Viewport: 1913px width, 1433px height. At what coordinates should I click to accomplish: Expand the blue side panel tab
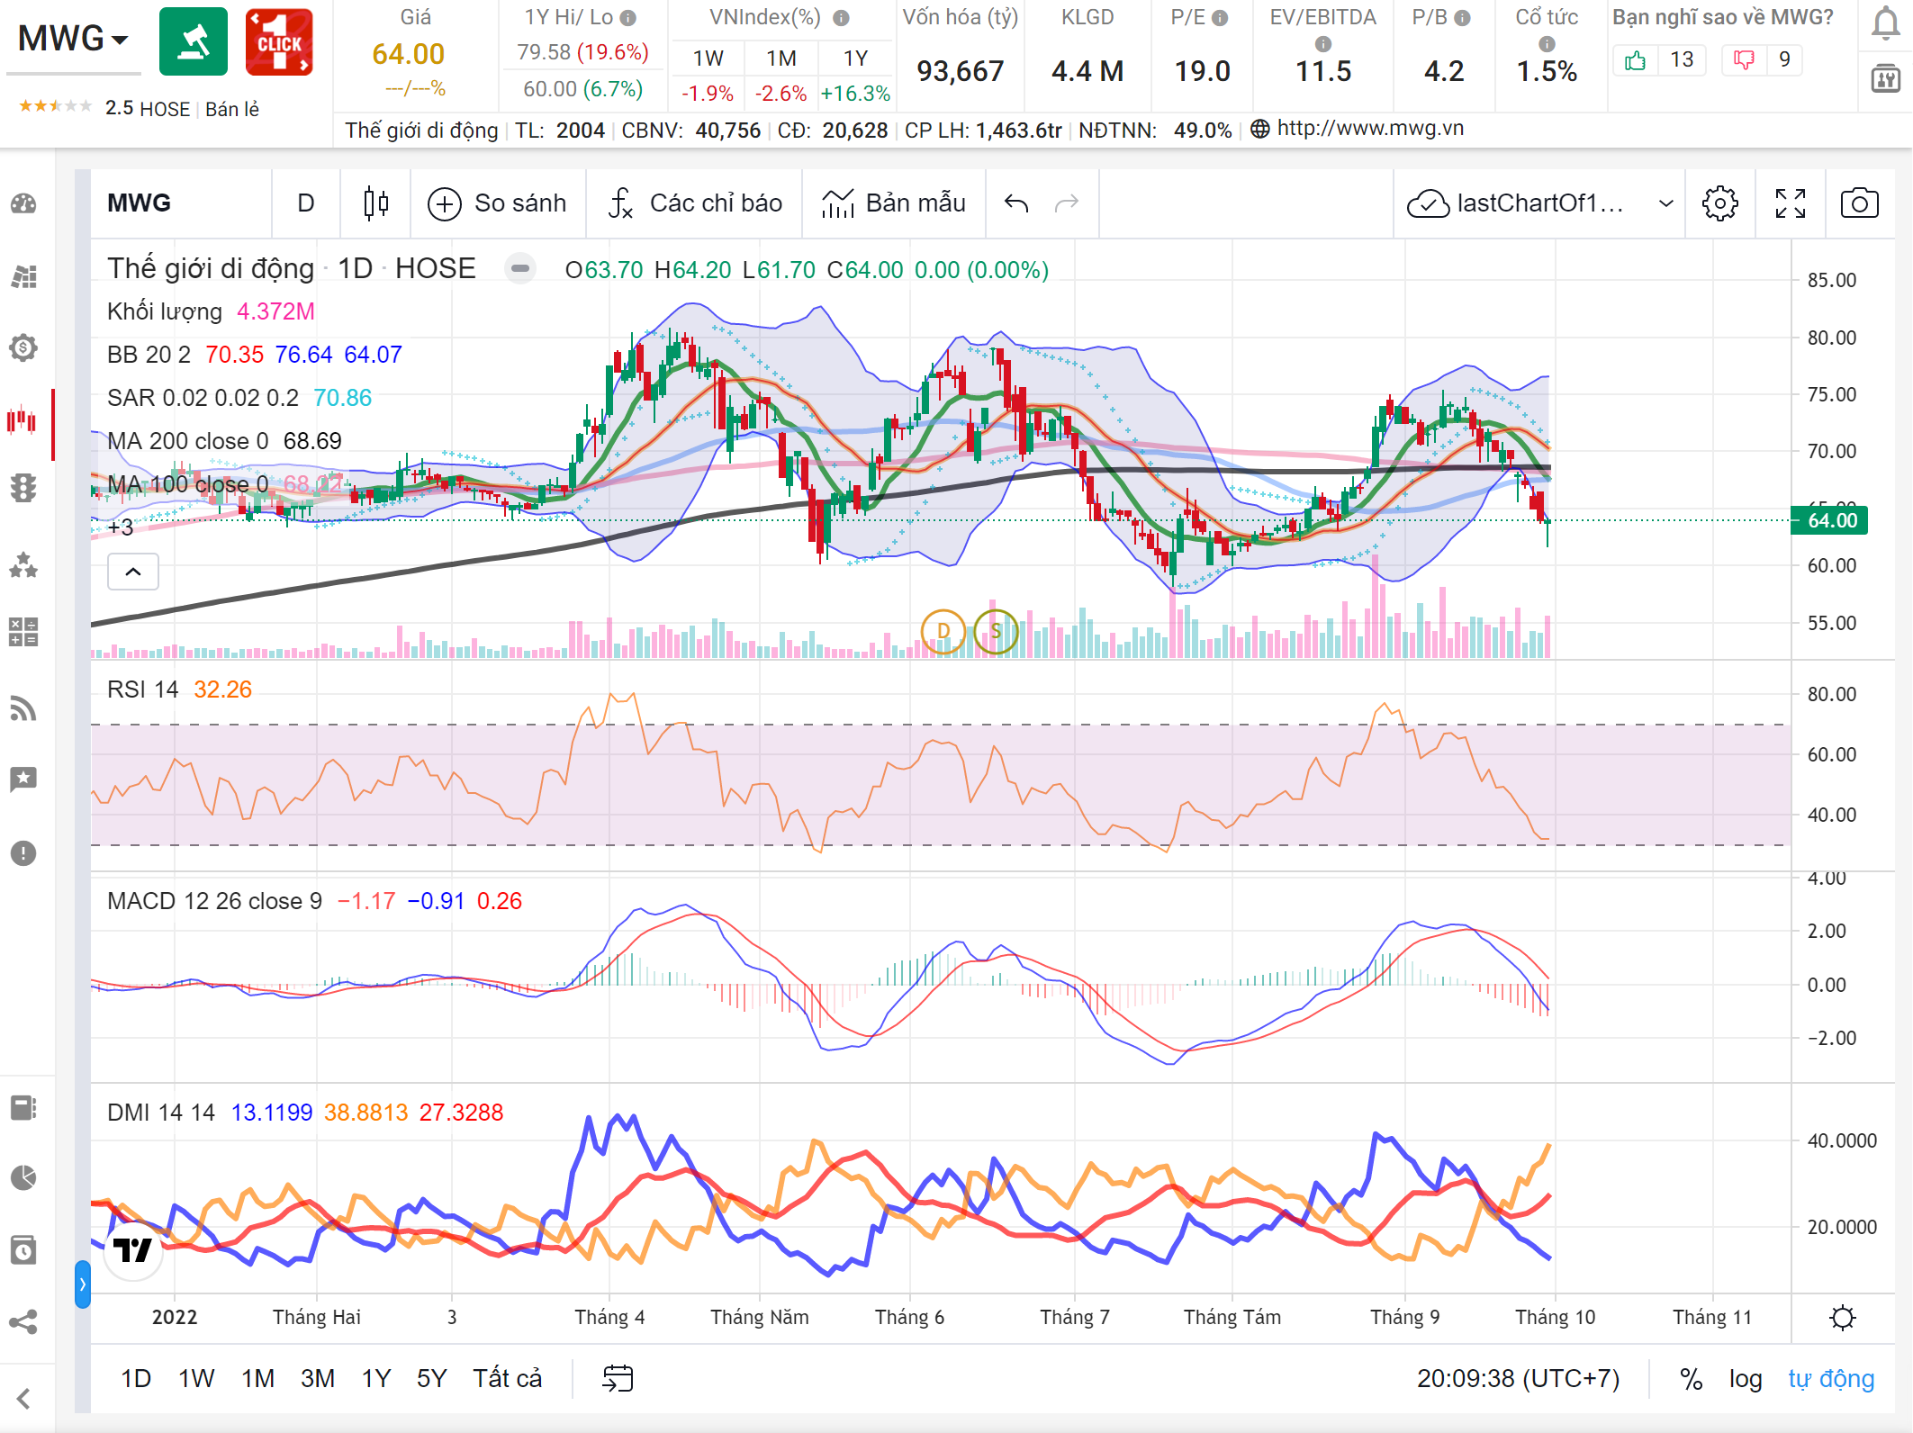pos(83,1284)
